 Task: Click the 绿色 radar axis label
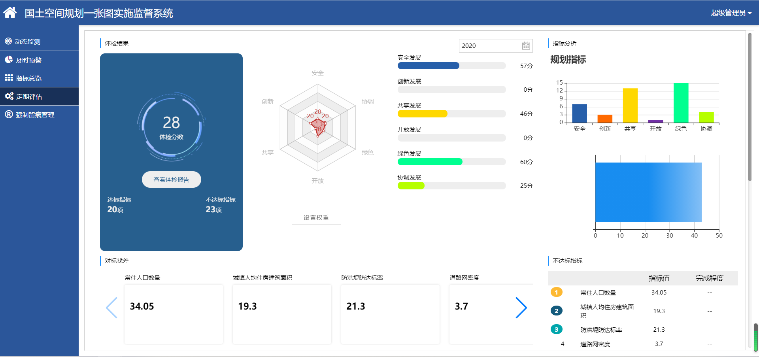368,153
